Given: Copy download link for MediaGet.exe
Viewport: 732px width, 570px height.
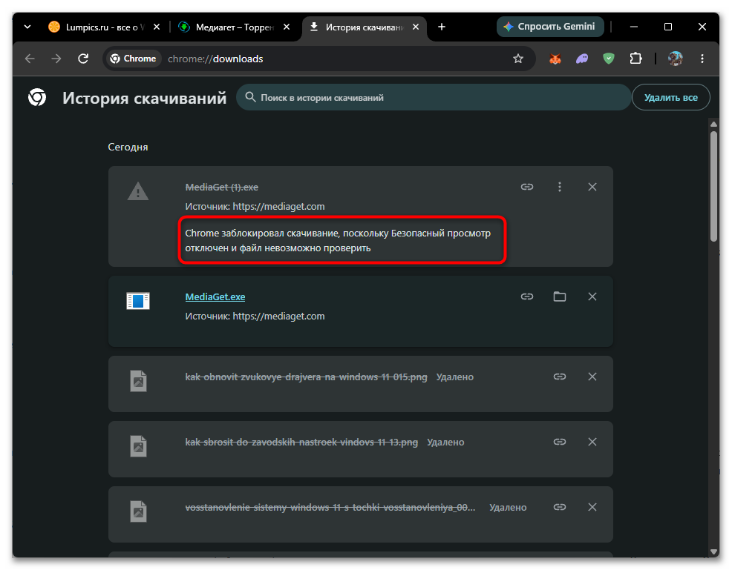Looking at the screenshot, I should tap(527, 296).
